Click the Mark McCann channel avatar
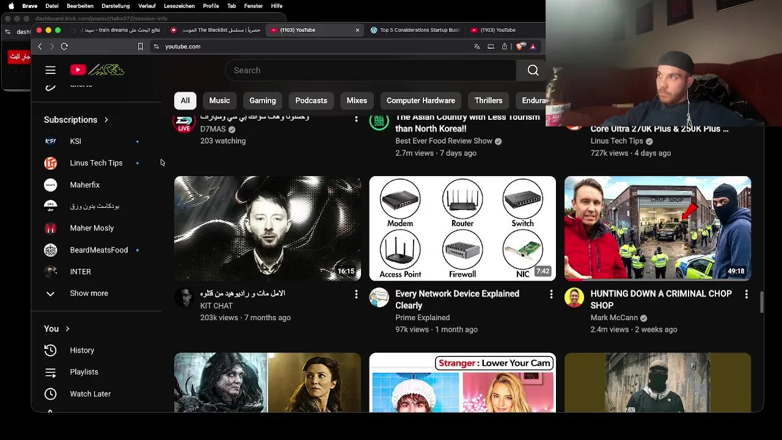This screenshot has height=440, width=782. 574,297
